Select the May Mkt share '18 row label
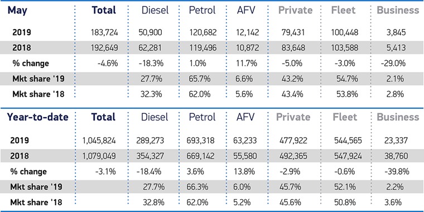This screenshot has width=424, height=212. coord(38,94)
